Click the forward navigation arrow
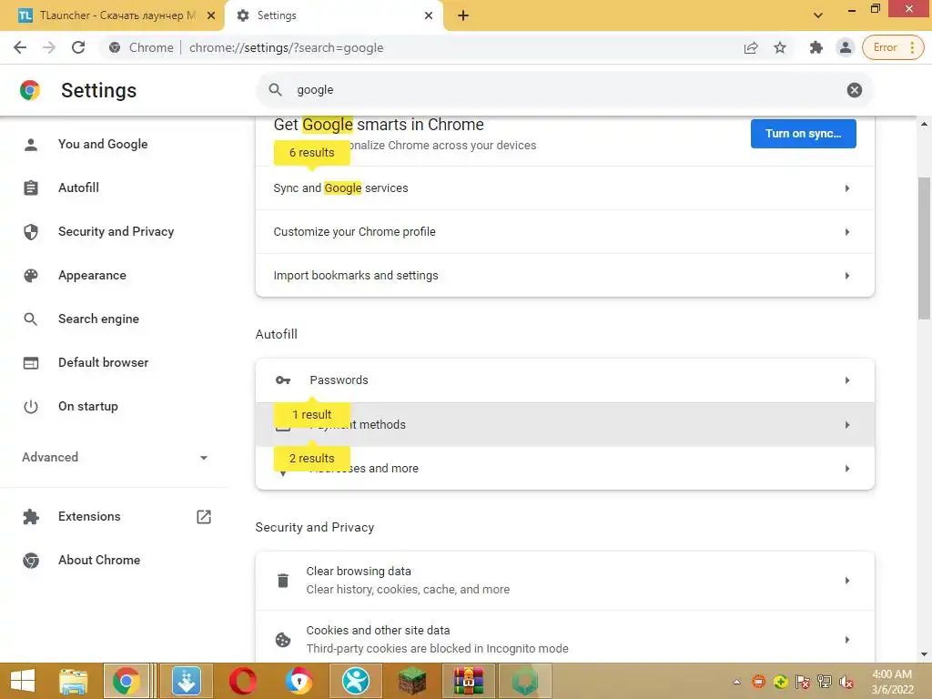Screen dimensions: 932x699 tap(49, 47)
